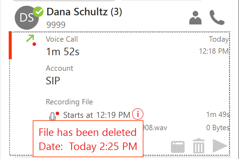
Task: Click the green outgoing call arrow icon
Action: [30, 38]
